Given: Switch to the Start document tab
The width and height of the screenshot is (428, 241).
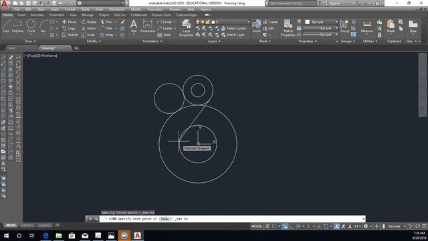Looking at the screenshot, I should (12, 48).
